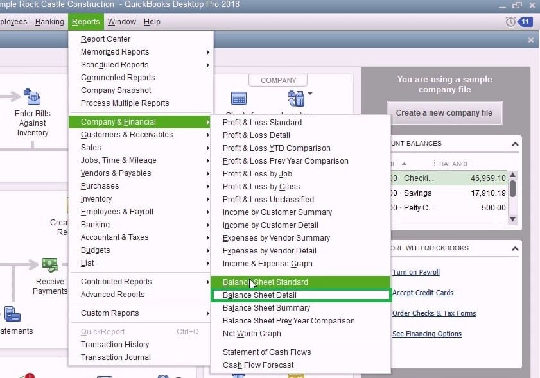Select the Savings account row
This screenshot has height=378, width=540.
tap(449, 193)
